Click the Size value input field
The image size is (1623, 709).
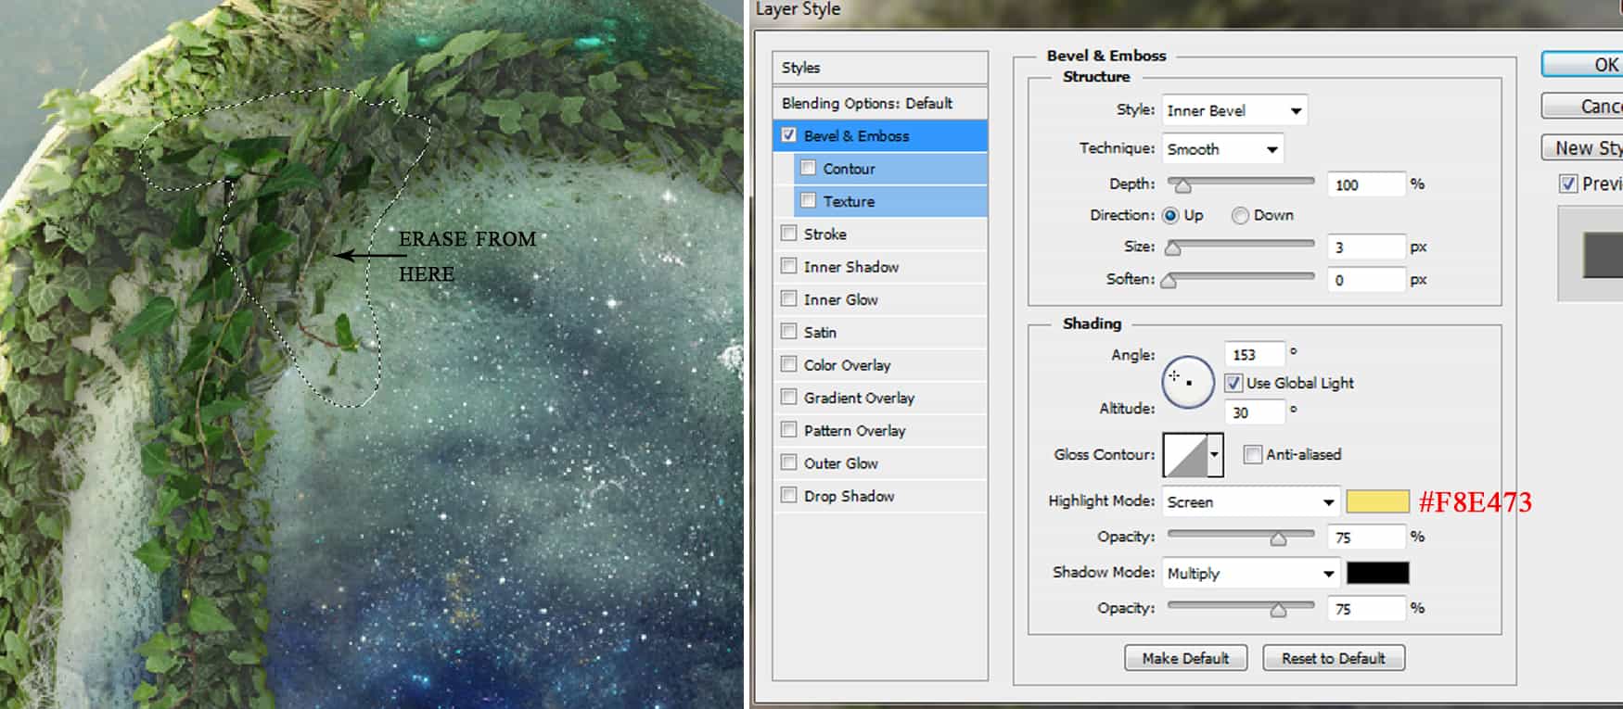(x=1365, y=247)
